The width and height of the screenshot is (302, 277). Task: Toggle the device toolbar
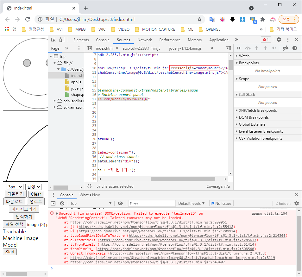pos(62,40)
